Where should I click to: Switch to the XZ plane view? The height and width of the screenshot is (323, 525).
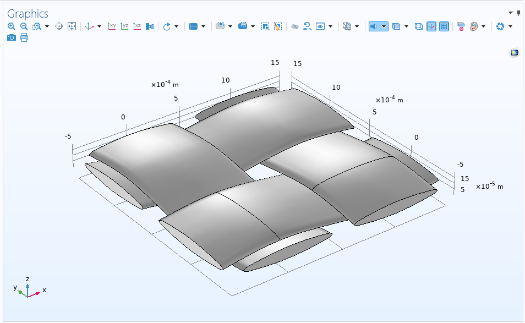(x=137, y=26)
